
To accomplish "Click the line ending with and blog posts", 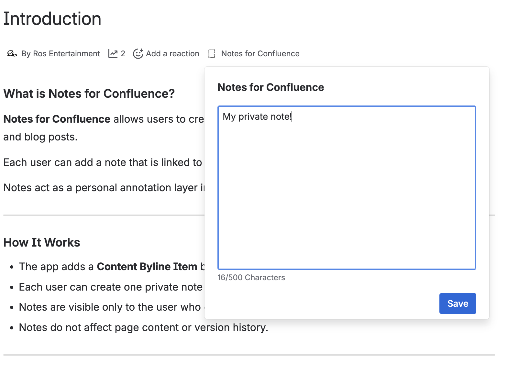I will [40, 137].
